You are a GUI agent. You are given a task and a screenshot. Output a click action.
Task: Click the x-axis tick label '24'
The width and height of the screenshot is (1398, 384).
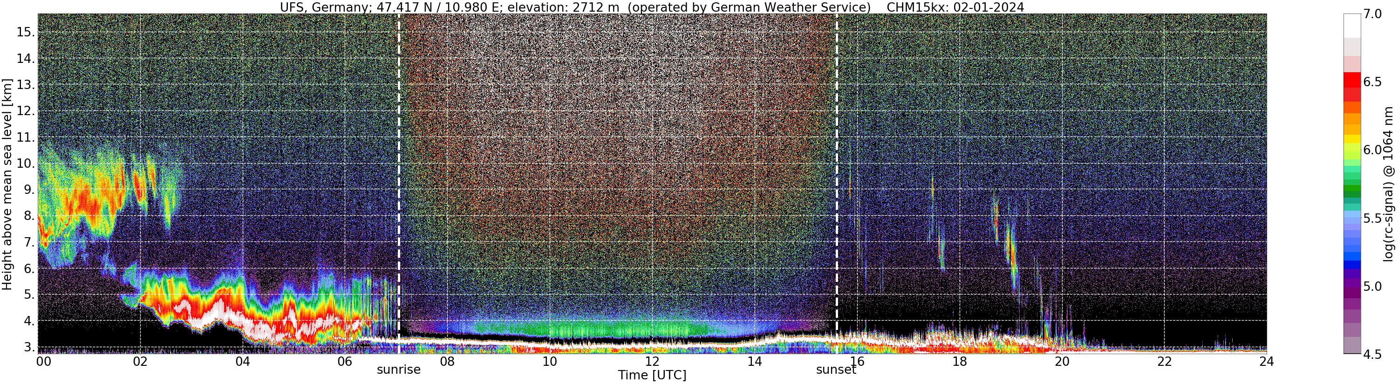[1267, 361]
